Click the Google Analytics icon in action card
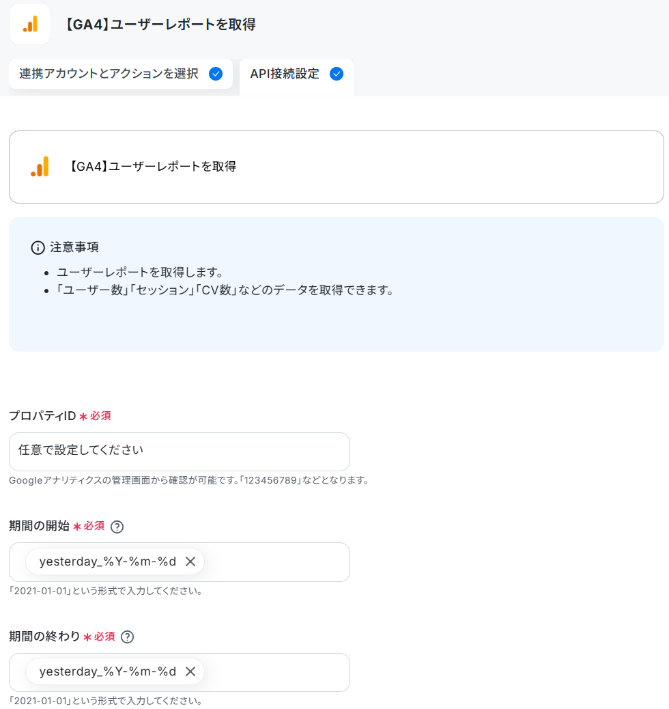Image resolution: width=669 pixels, height=709 pixels. [x=40, y=167]
